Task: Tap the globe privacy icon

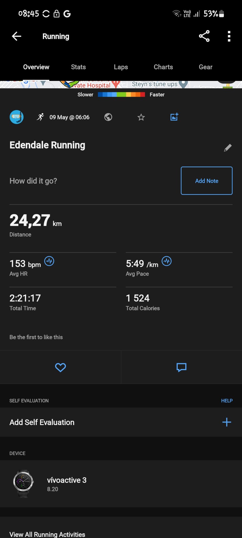Action: 108,117
